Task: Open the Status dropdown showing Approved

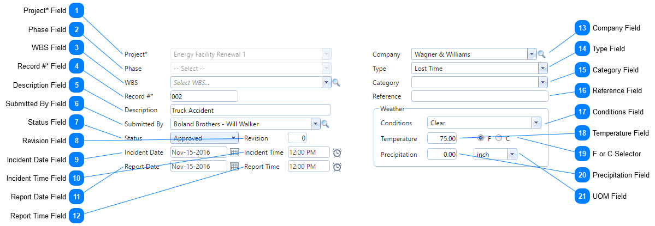Action: 234,138
